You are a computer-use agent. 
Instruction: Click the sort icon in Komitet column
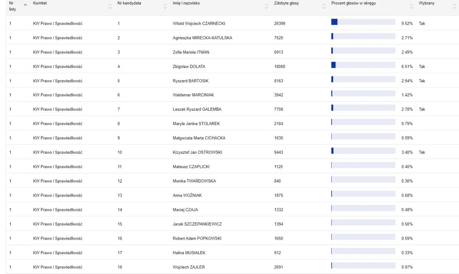pyautogui.click(x=110, y=6)
